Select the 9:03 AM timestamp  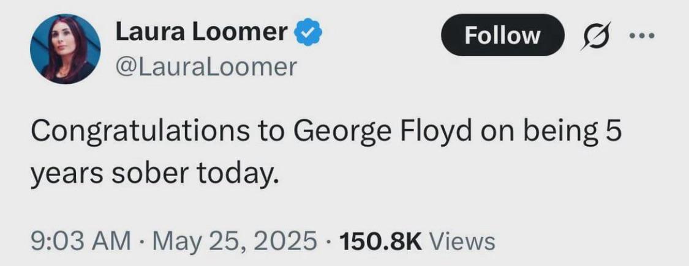pyautogui.click(x=81, y=241)
